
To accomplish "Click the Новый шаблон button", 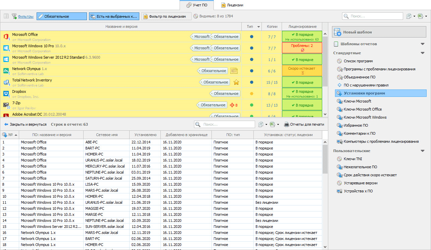I will 380,32.
